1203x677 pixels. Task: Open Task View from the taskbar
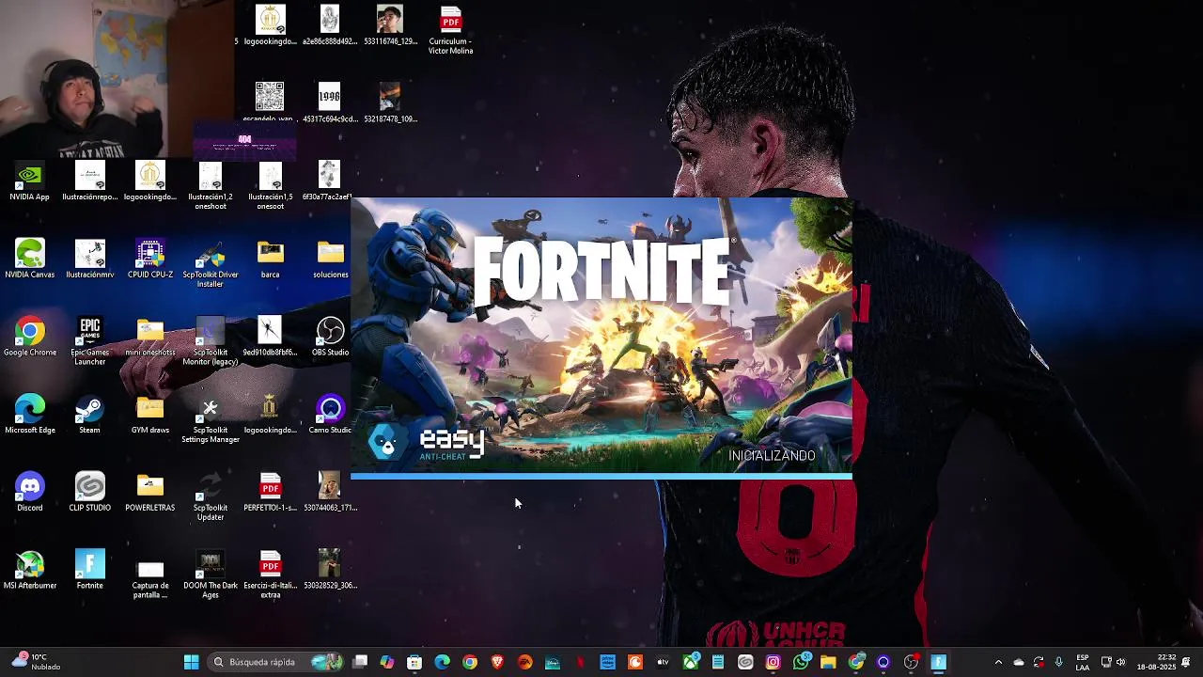tap(359, 662)
